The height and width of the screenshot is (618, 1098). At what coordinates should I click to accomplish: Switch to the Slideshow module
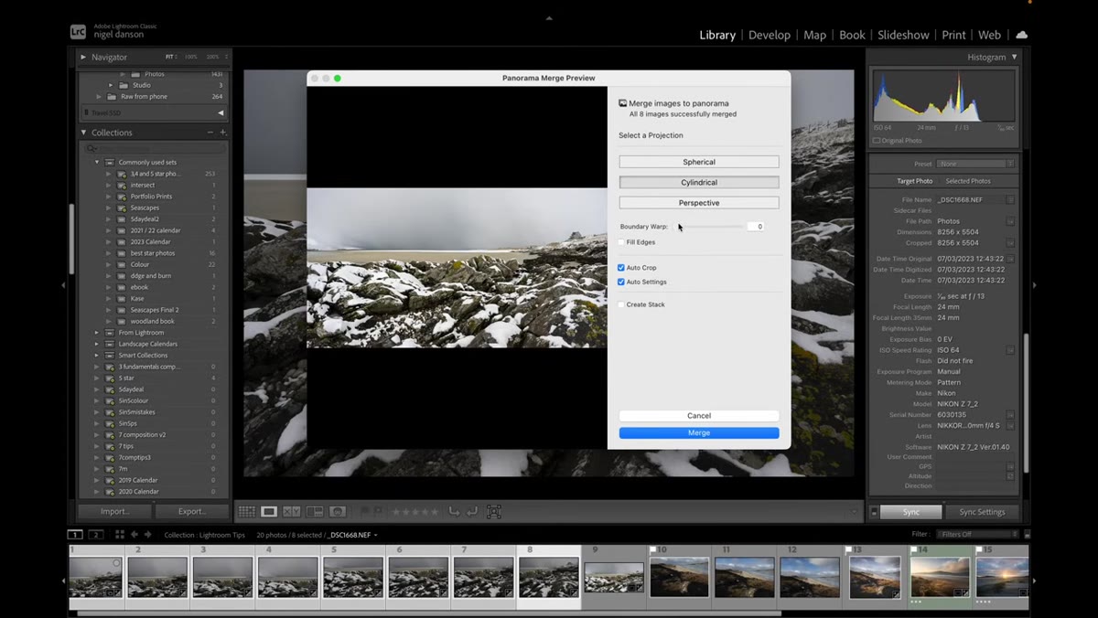tap(903, 35)
